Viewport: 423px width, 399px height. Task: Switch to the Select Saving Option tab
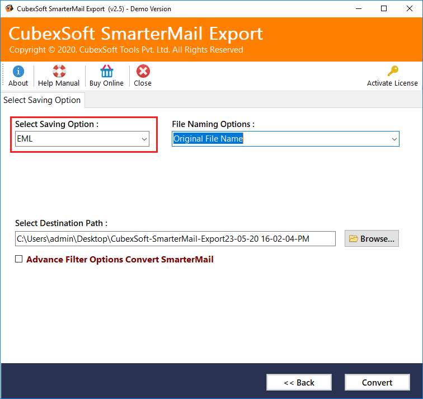click(x=42, y=100)
